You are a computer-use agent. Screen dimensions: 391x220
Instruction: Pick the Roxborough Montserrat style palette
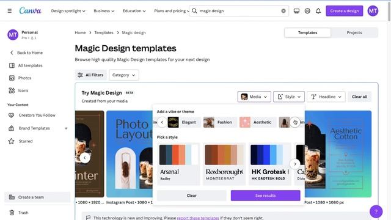click(x=224, y=164)
